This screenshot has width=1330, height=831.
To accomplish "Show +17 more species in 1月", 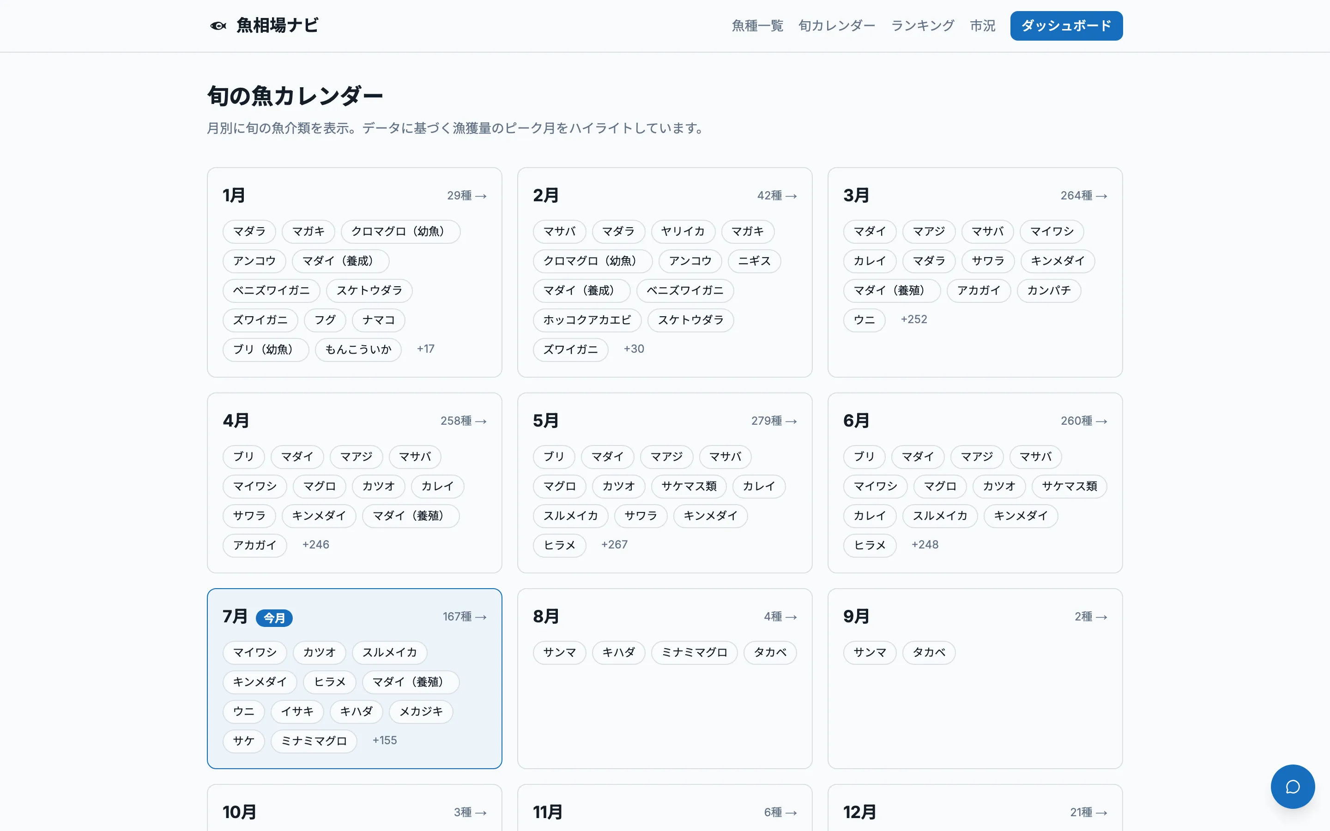I will click(425, 349).
